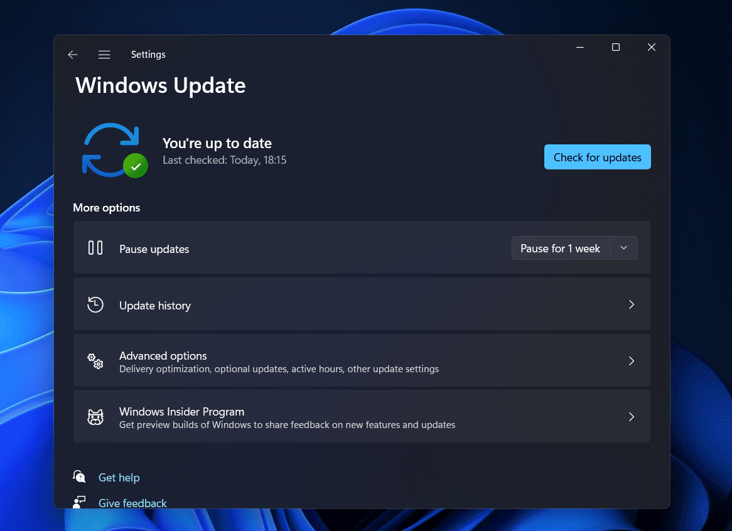
Task: Open the hamburger navigation menu
Action: coord(104,55)
